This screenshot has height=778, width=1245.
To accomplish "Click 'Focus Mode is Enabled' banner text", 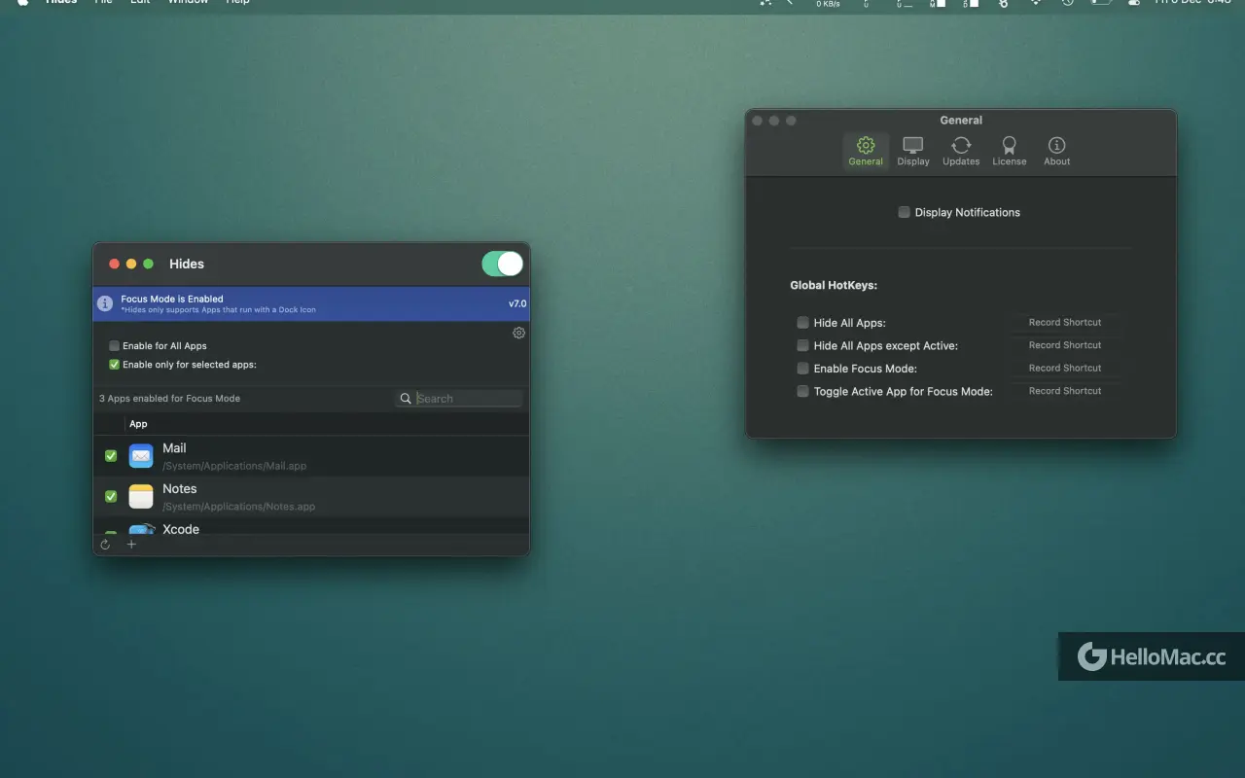I will [172, 299].
